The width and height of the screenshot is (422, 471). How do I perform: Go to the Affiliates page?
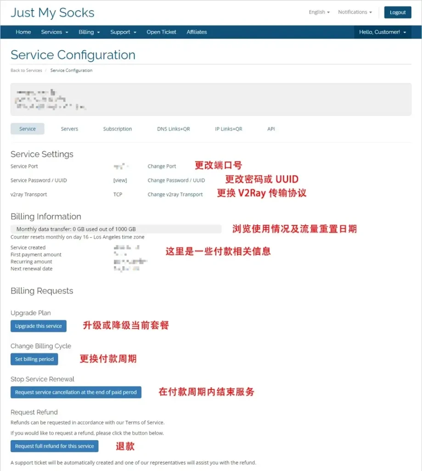(197, 32)
